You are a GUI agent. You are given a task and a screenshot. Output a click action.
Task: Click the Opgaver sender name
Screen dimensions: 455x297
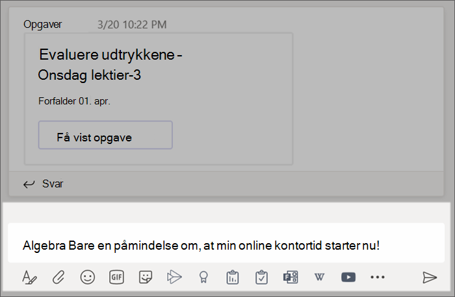[x=43, y=25]
